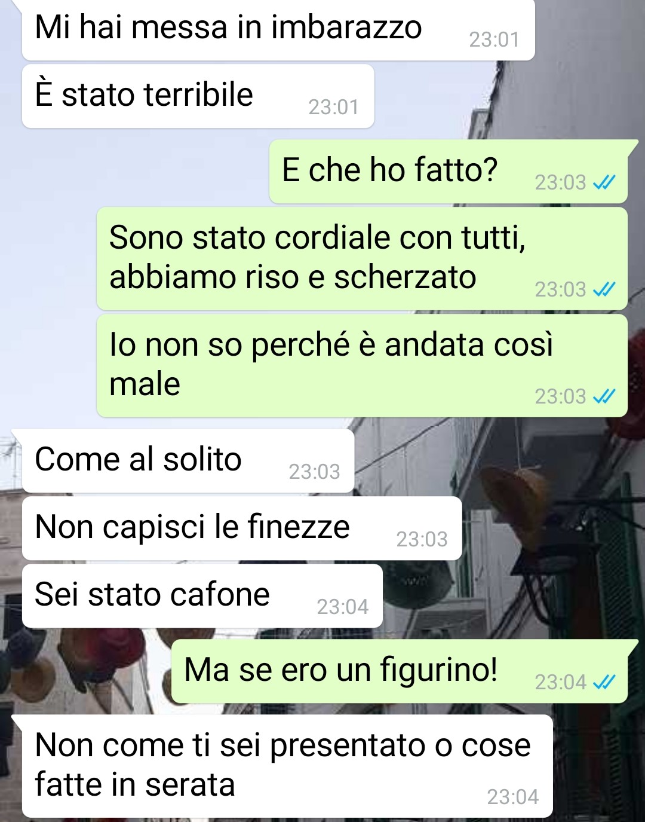Click 23:01 timestamp on "Mi hai messa in imbarazzo"

tap(494, 39)
